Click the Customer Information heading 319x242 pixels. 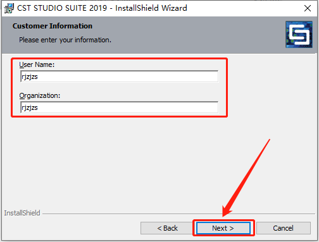pyautogui.click(x=53, y=26)
